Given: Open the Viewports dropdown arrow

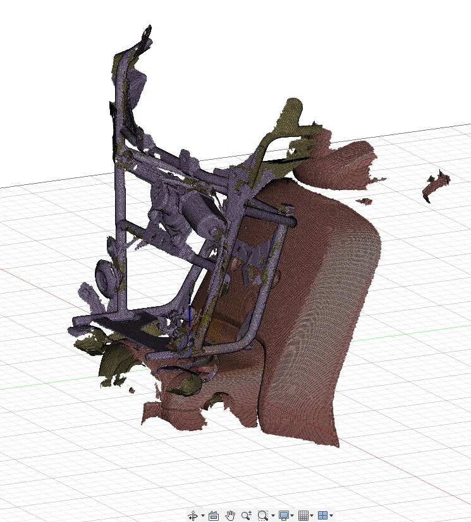Looking at the screenshot, I should [x=331, y=516].
